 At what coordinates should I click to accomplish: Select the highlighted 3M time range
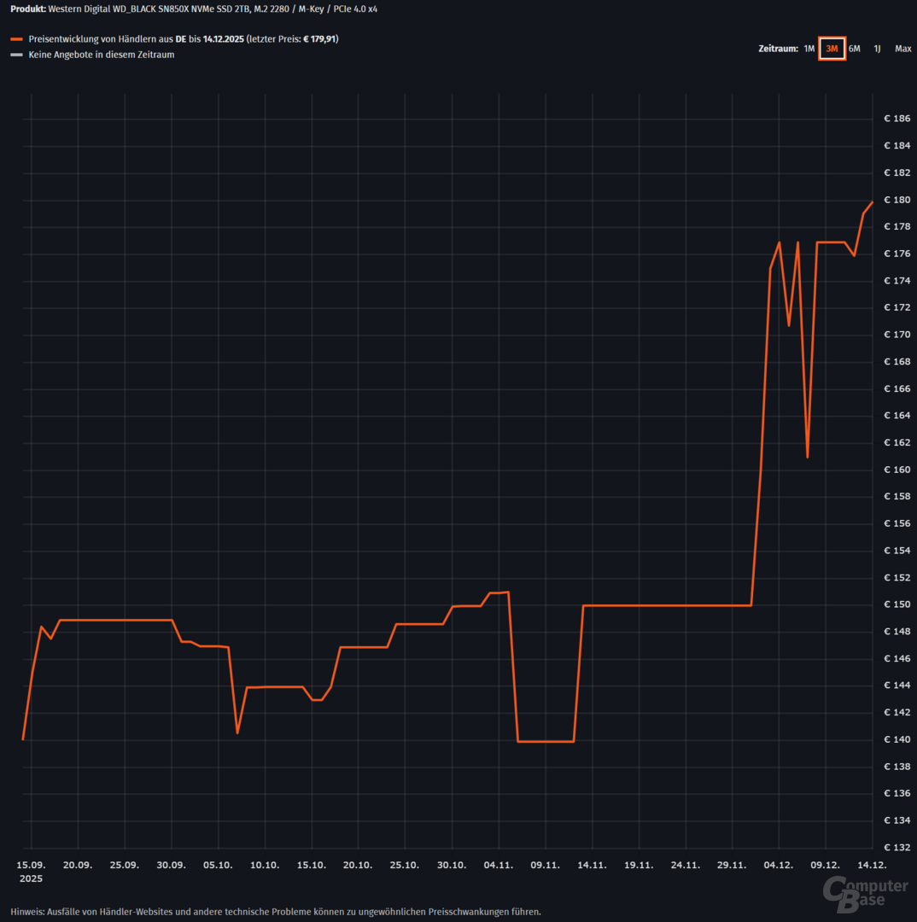click(832, 49)
